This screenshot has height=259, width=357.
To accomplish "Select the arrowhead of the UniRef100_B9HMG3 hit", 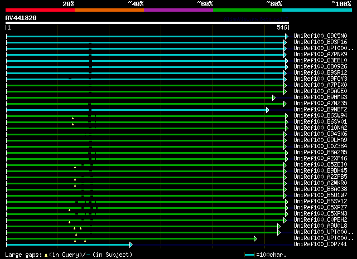I will (x=274, y=98).
